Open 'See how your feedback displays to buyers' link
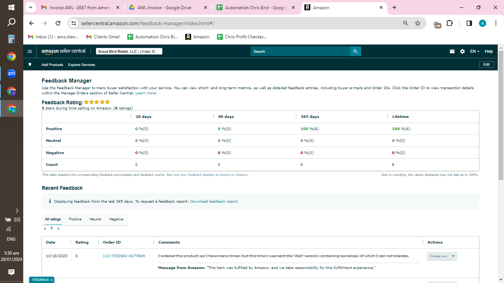Screen dimensions: 504x283 [207, 175]
